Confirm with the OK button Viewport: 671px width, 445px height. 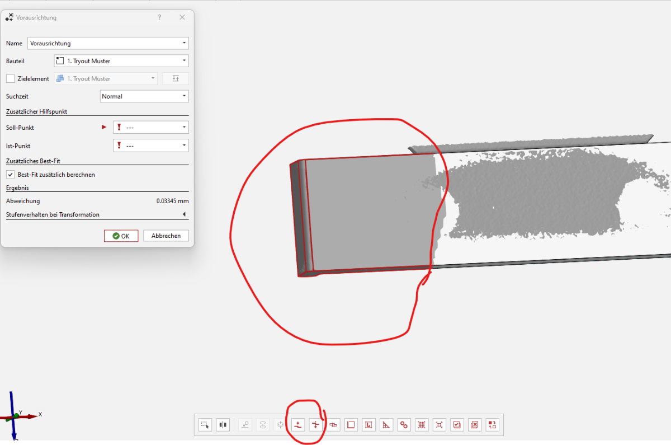point(121,236)
